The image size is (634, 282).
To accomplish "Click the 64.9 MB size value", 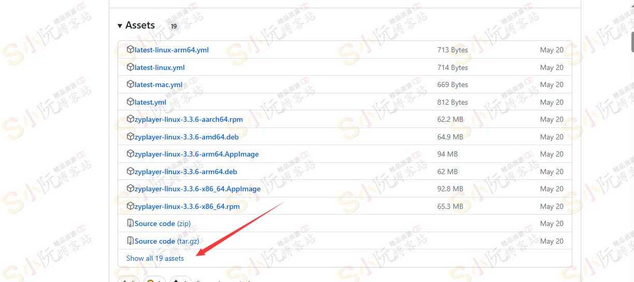I will click(450, 137).
